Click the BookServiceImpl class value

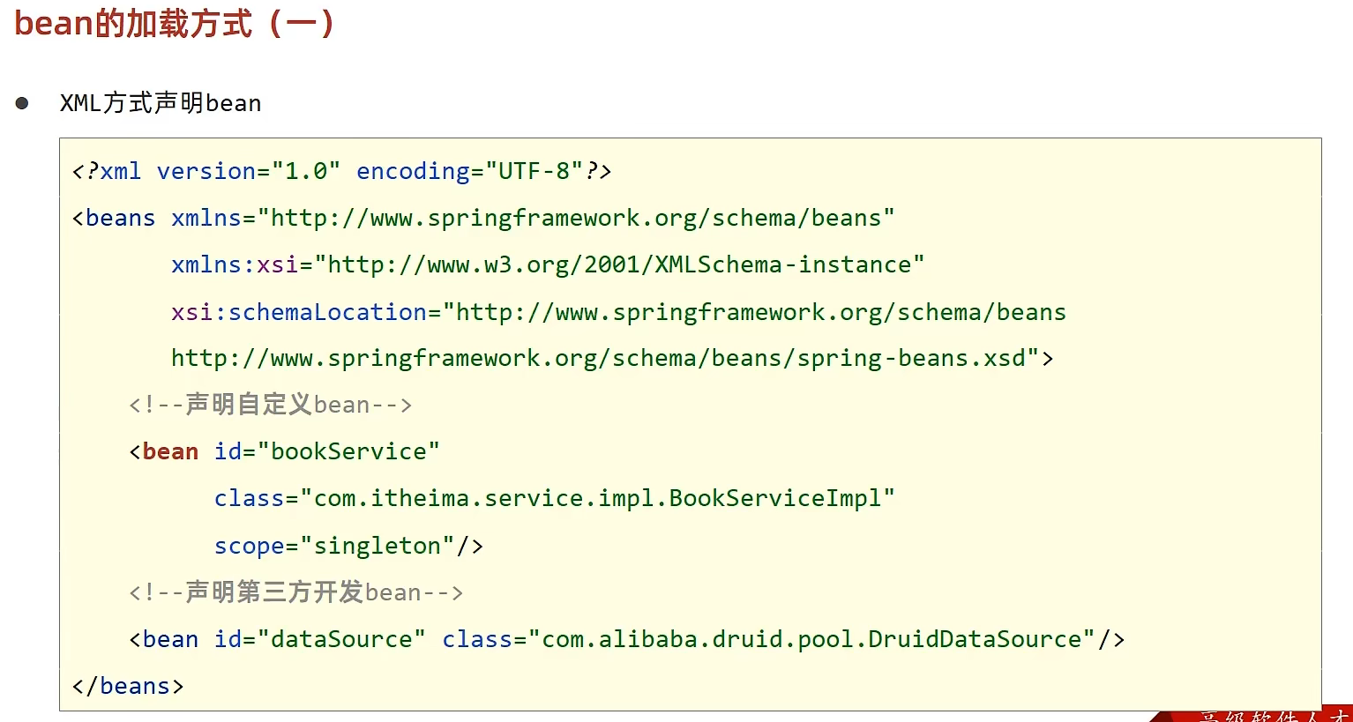pyautogui.click(x=598, y=498)
